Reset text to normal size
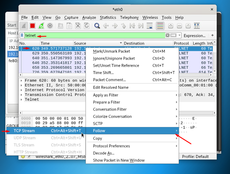230x174 pixels. point(188,26)
